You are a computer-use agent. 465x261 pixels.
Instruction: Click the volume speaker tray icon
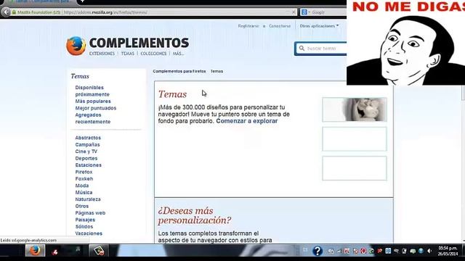click(x=429, y=251)
